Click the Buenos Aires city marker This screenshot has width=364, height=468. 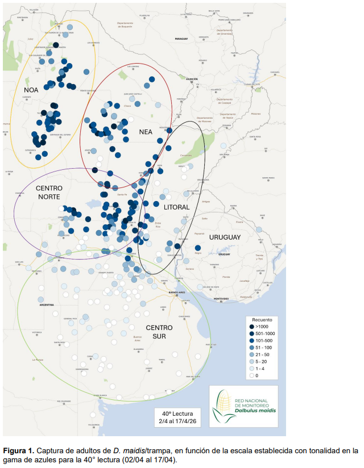click(x=177, y=295)
